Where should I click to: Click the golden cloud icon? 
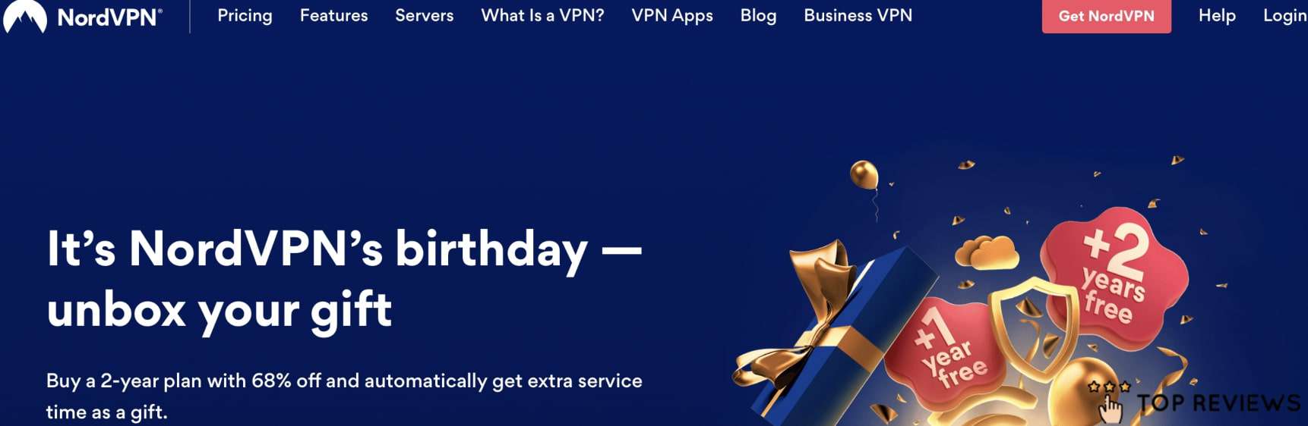coord(987,252)
